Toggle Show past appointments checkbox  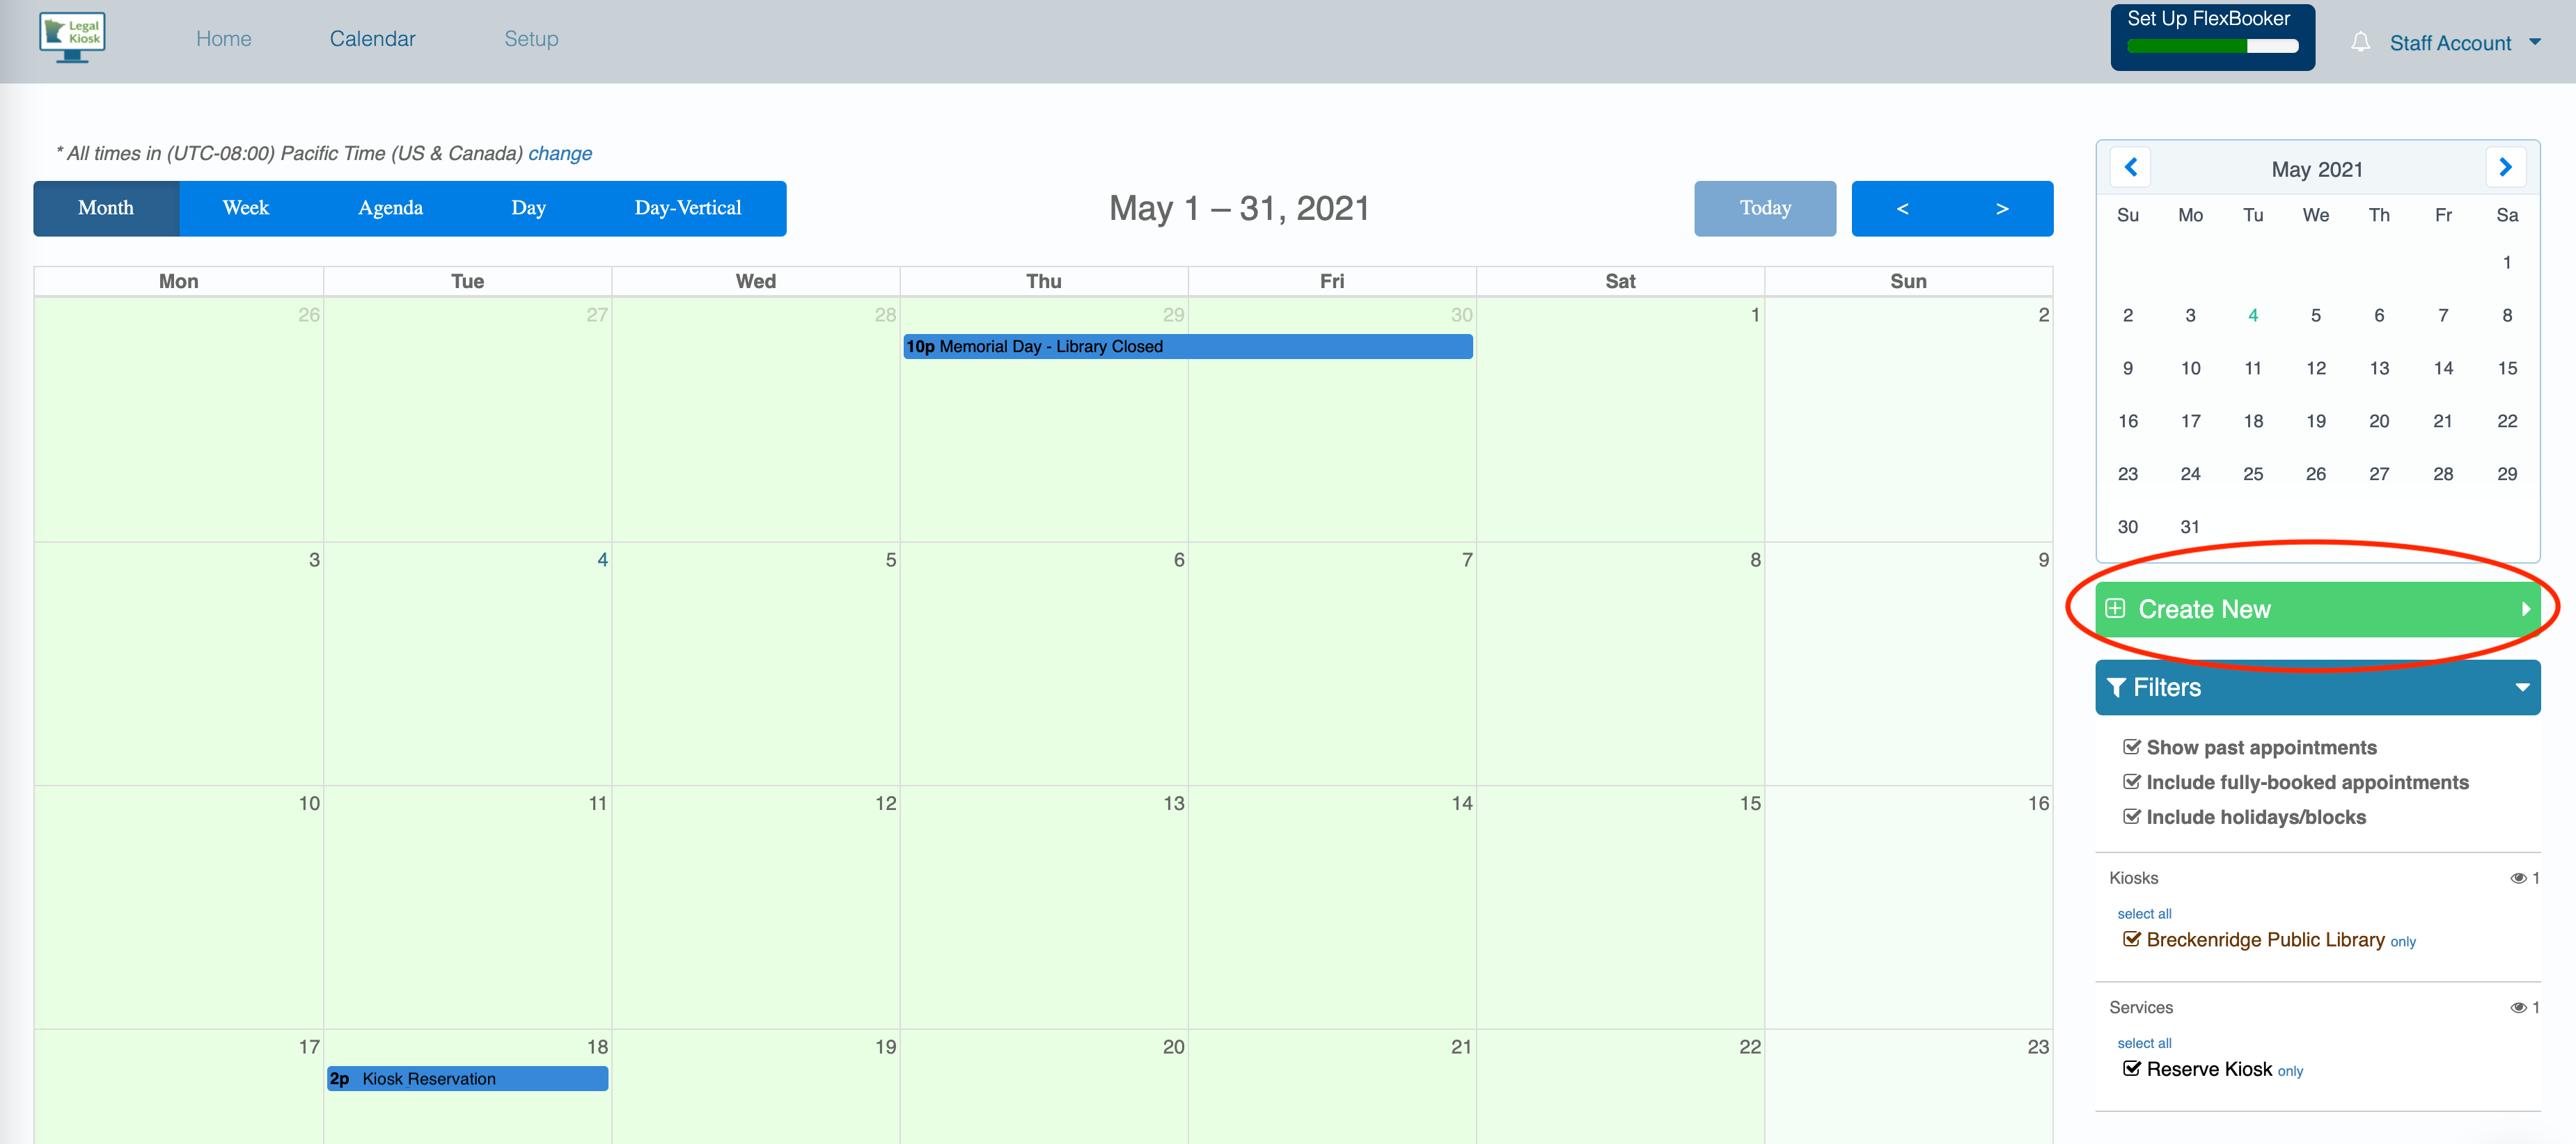click(2131, 747)
